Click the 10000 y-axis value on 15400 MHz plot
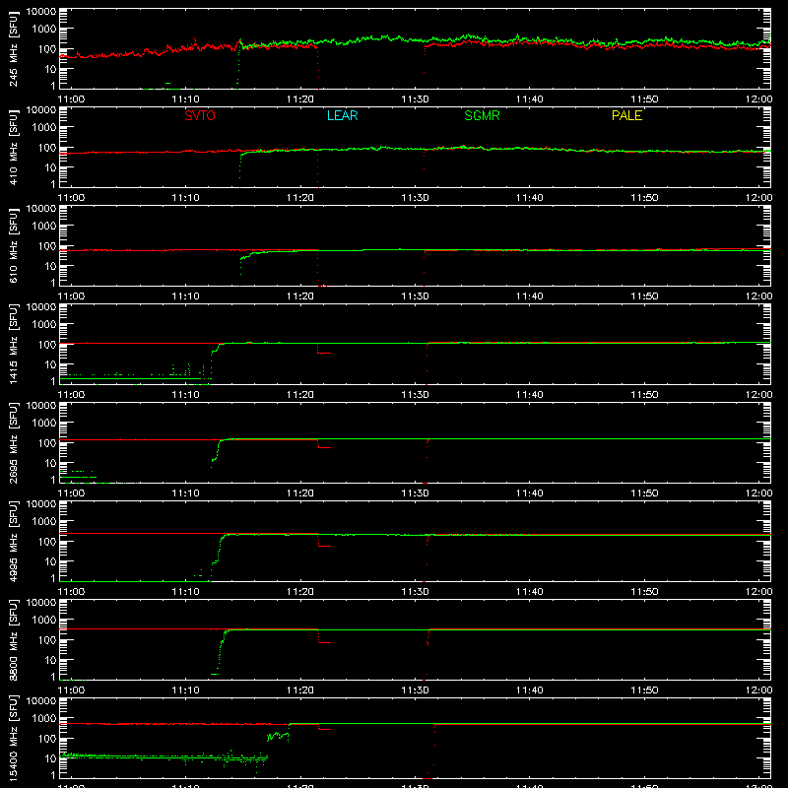 point(41,701)
